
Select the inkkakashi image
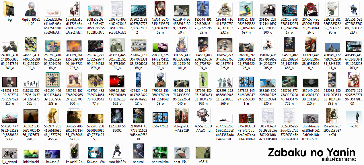[x=31, y=154]
